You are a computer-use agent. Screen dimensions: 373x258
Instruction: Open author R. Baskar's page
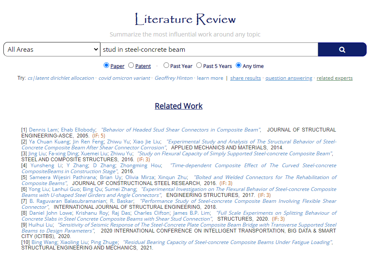tap(122, 201)
